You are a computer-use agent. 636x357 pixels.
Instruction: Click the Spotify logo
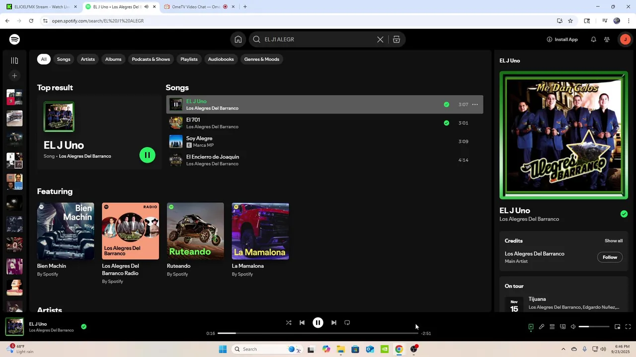coord(14,39)
